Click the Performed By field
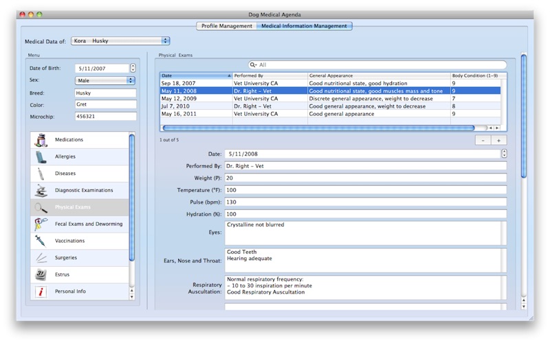The height and width of the screenshot is (343, 550). click(366, 166)
